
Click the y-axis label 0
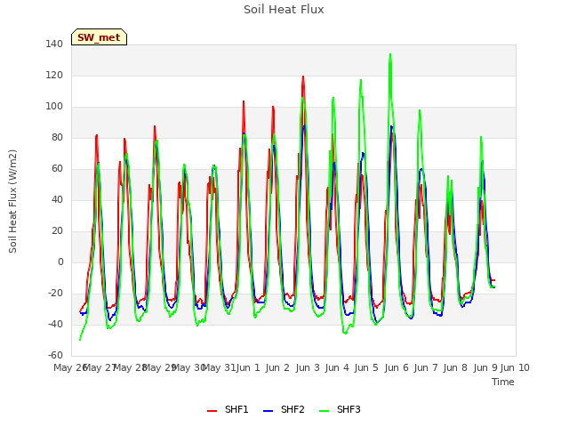tap(60, 262)
